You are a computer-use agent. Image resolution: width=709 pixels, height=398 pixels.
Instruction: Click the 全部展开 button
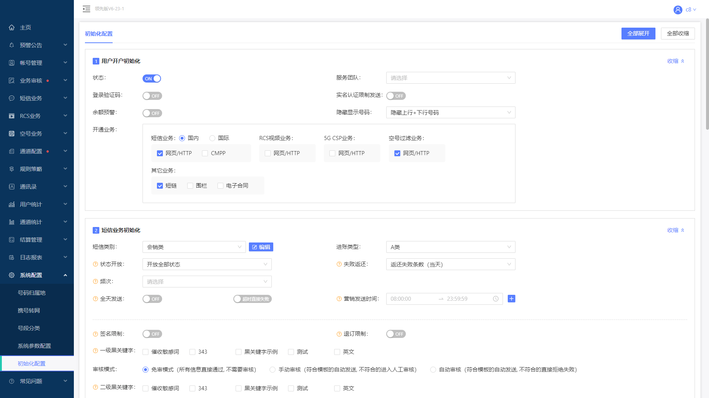pyautogui.click(x=638, y=34)
